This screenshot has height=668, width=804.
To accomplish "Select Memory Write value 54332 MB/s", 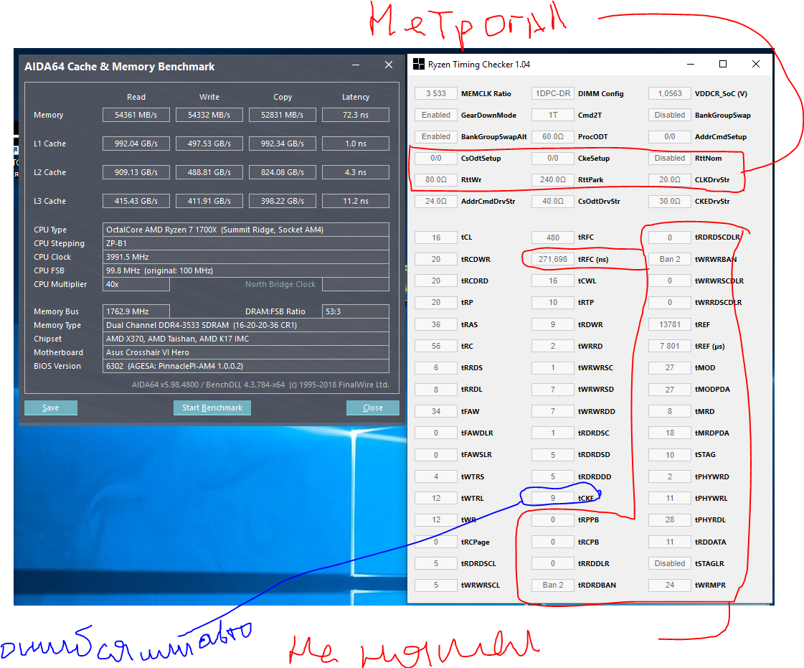I will pos(209,115).
